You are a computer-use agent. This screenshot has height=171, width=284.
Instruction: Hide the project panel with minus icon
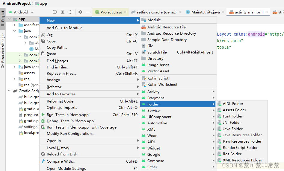[x=88, y=12]
